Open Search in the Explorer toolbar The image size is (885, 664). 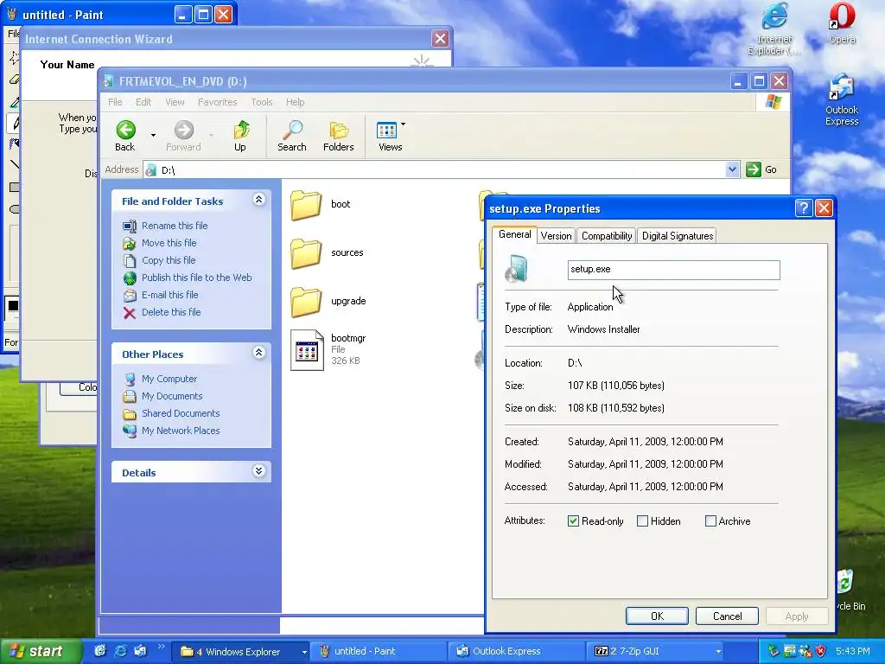[x=292, y=136]
